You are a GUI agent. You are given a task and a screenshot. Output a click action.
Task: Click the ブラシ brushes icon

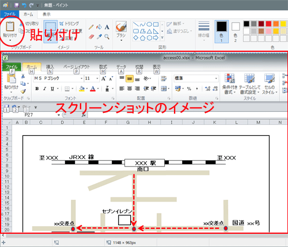tap(121, 26)
